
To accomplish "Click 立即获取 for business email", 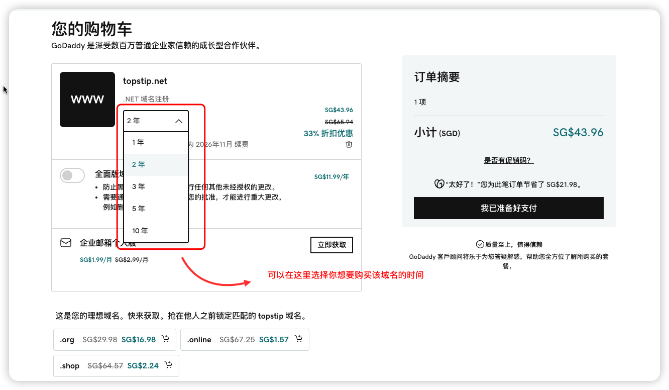I will [x=332, y=245].
